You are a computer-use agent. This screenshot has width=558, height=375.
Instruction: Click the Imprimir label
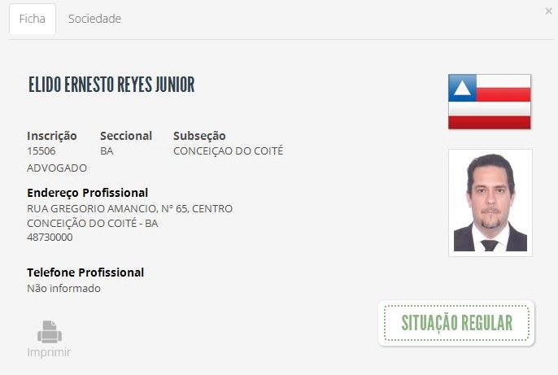point(49,352)
